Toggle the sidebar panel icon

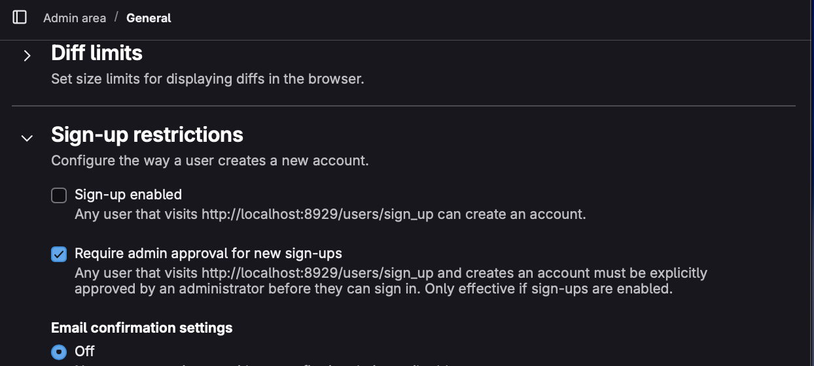(x=20, y=18)
